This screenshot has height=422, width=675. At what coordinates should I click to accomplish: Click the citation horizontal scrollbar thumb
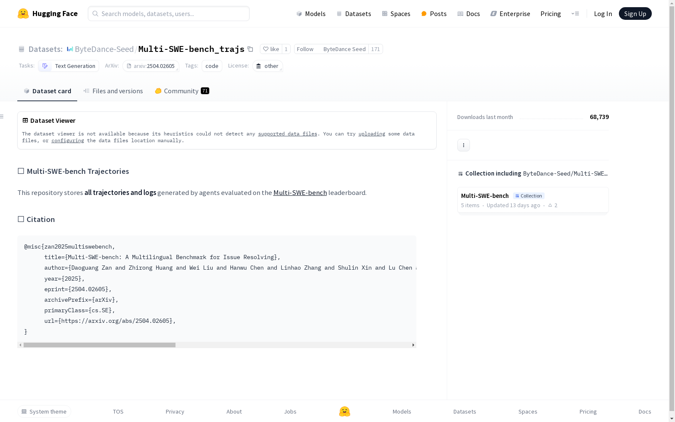[100, 345]
